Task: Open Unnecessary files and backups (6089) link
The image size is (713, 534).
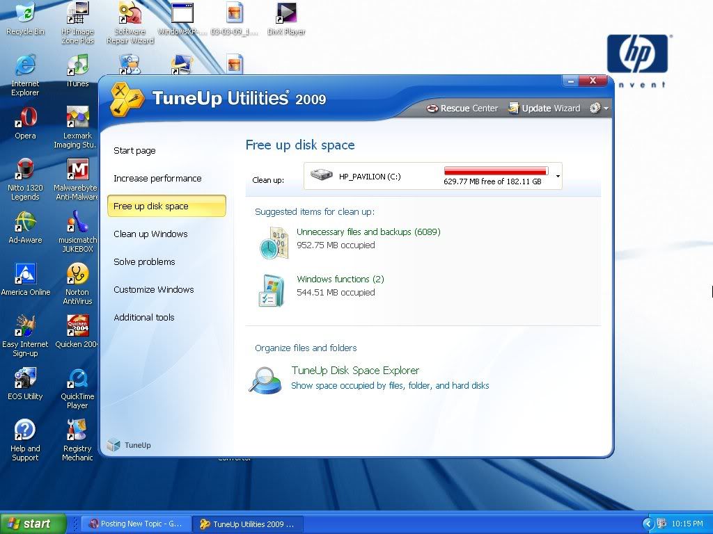Action: pos(368,232)
